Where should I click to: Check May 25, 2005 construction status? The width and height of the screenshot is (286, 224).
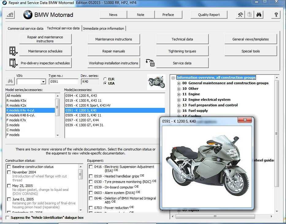(9, 186)
